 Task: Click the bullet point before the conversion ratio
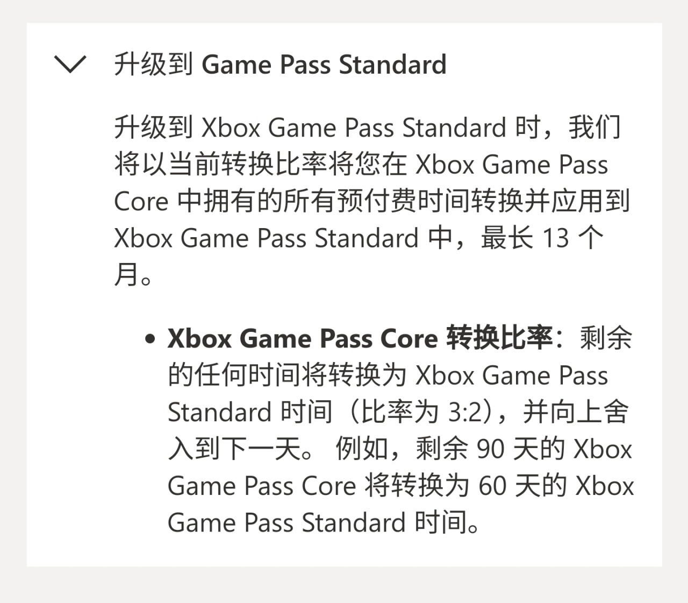coord(150,339)
